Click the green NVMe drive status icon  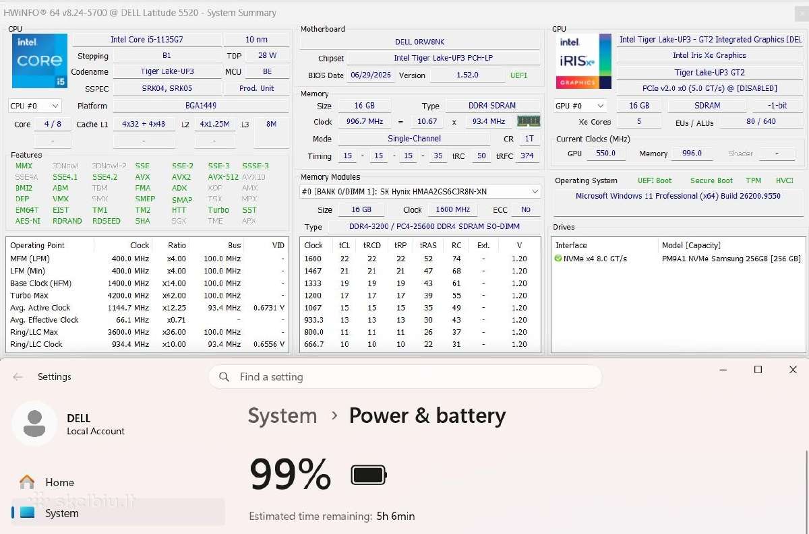(558, 259)
